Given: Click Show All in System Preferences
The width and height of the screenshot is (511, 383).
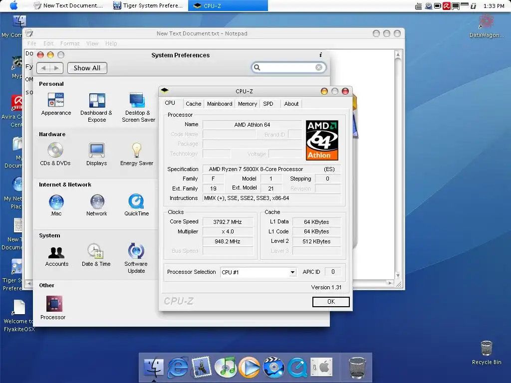Looking at the screenshot, I should click(x=87, y=68).
